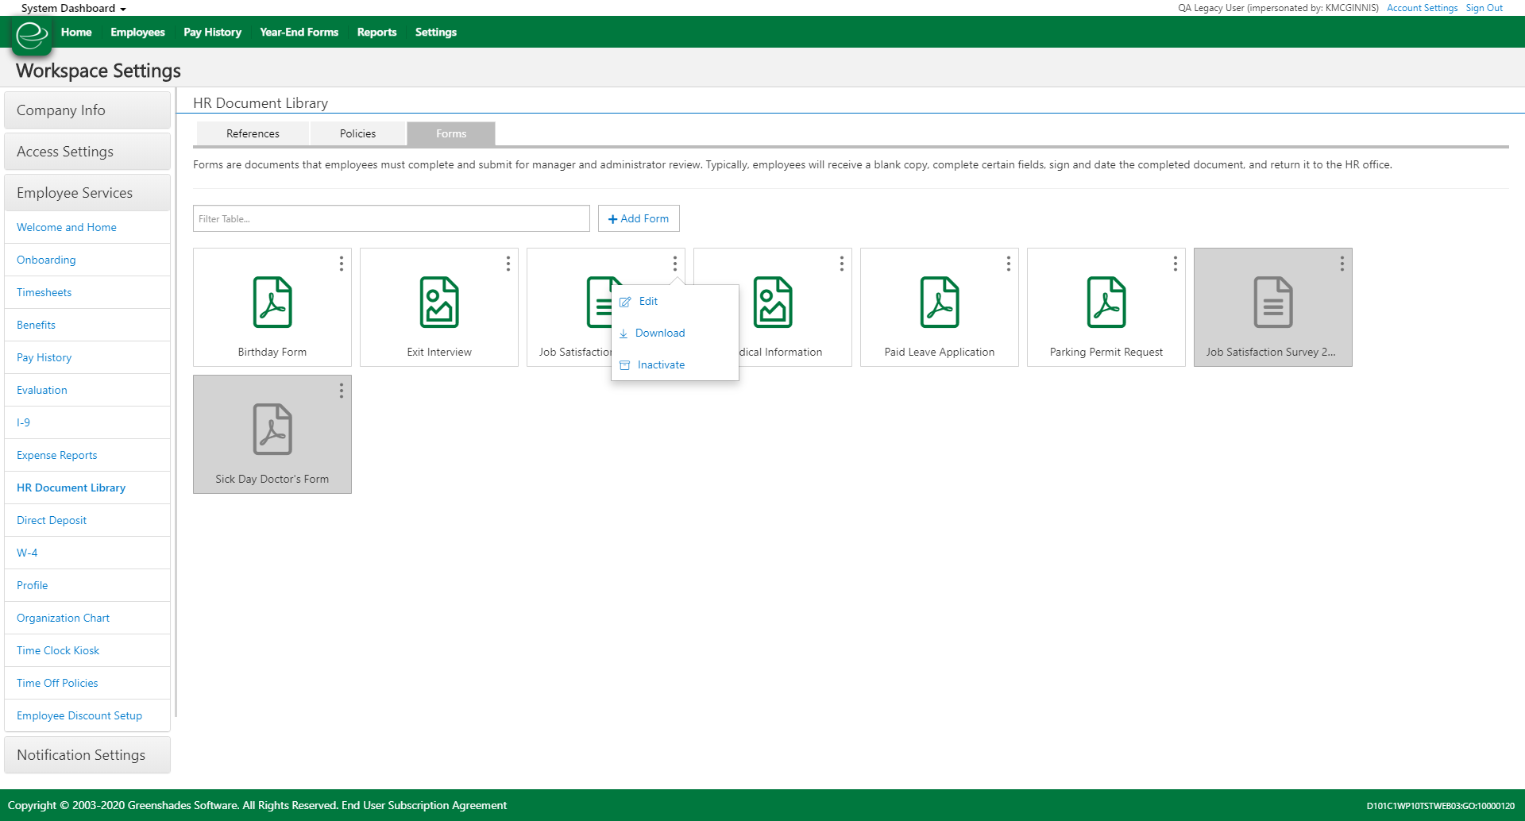
Task: Expand the System Dashboard dropdown
Action: point(74,8)
